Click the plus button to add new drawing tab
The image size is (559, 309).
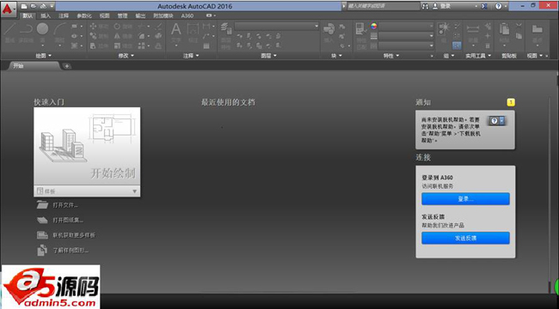(x=66, y=66)
